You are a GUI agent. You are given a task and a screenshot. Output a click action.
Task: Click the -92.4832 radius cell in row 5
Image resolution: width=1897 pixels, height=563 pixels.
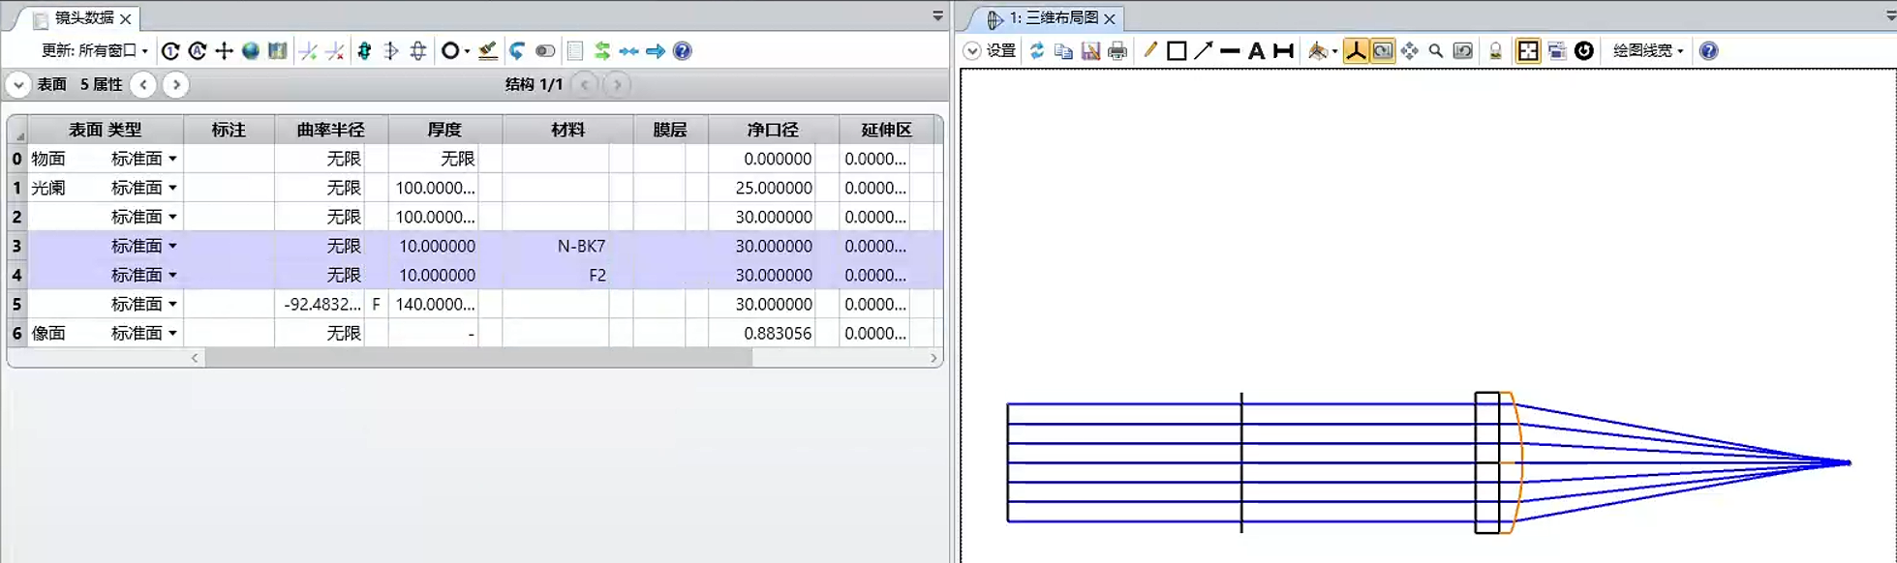[x=321, y=304]
